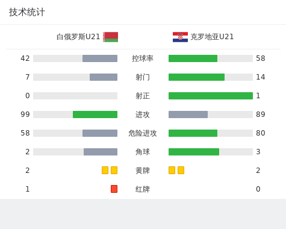Viewport: 286px width, 229px height.
Task: Click Croatia's green shots bar
Action: (196, 77)
